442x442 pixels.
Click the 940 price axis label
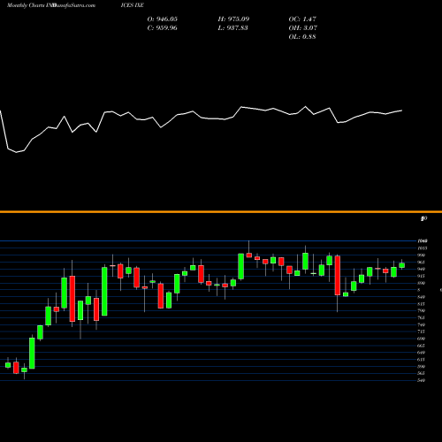point(422,269)
